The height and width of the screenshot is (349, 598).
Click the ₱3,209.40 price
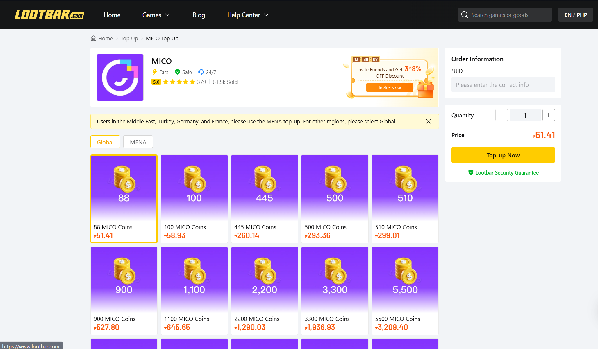point(392,327)
